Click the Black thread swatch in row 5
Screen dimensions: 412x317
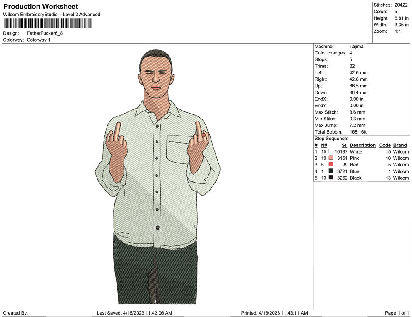click(331, 178)
